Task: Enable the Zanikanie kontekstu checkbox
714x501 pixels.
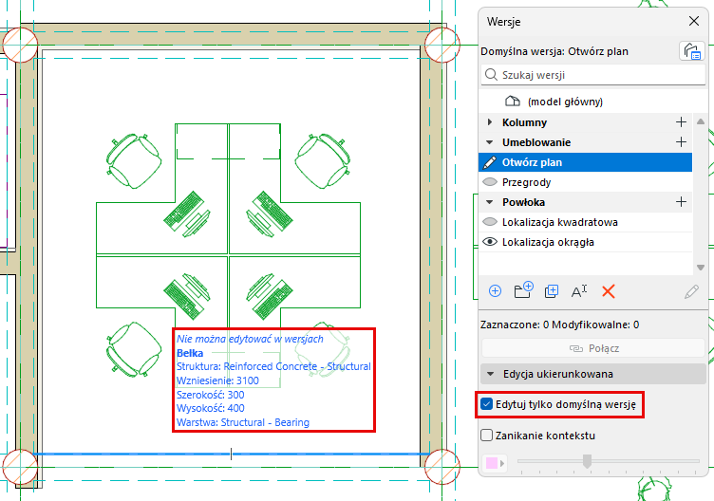Action: point(487,436)
